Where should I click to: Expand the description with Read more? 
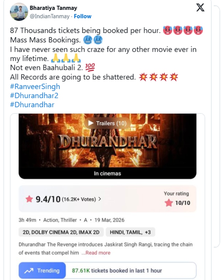[96, 253]
